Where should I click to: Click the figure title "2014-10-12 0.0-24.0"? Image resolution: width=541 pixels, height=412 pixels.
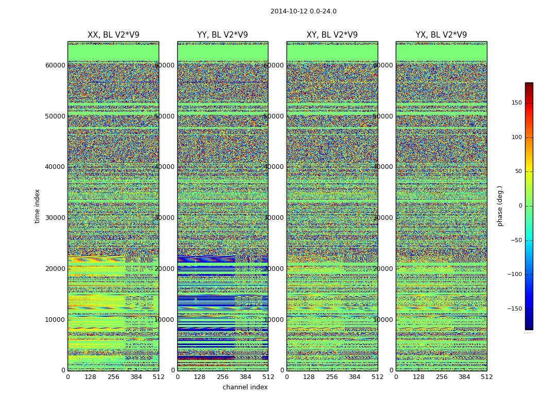pyautogui.click(x=303, y=11)
